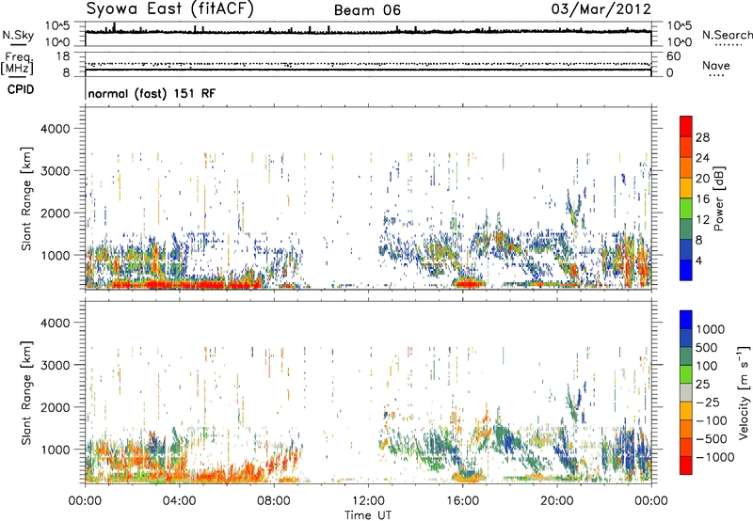Click the 'N.Search' legend label

click(728, 35)
